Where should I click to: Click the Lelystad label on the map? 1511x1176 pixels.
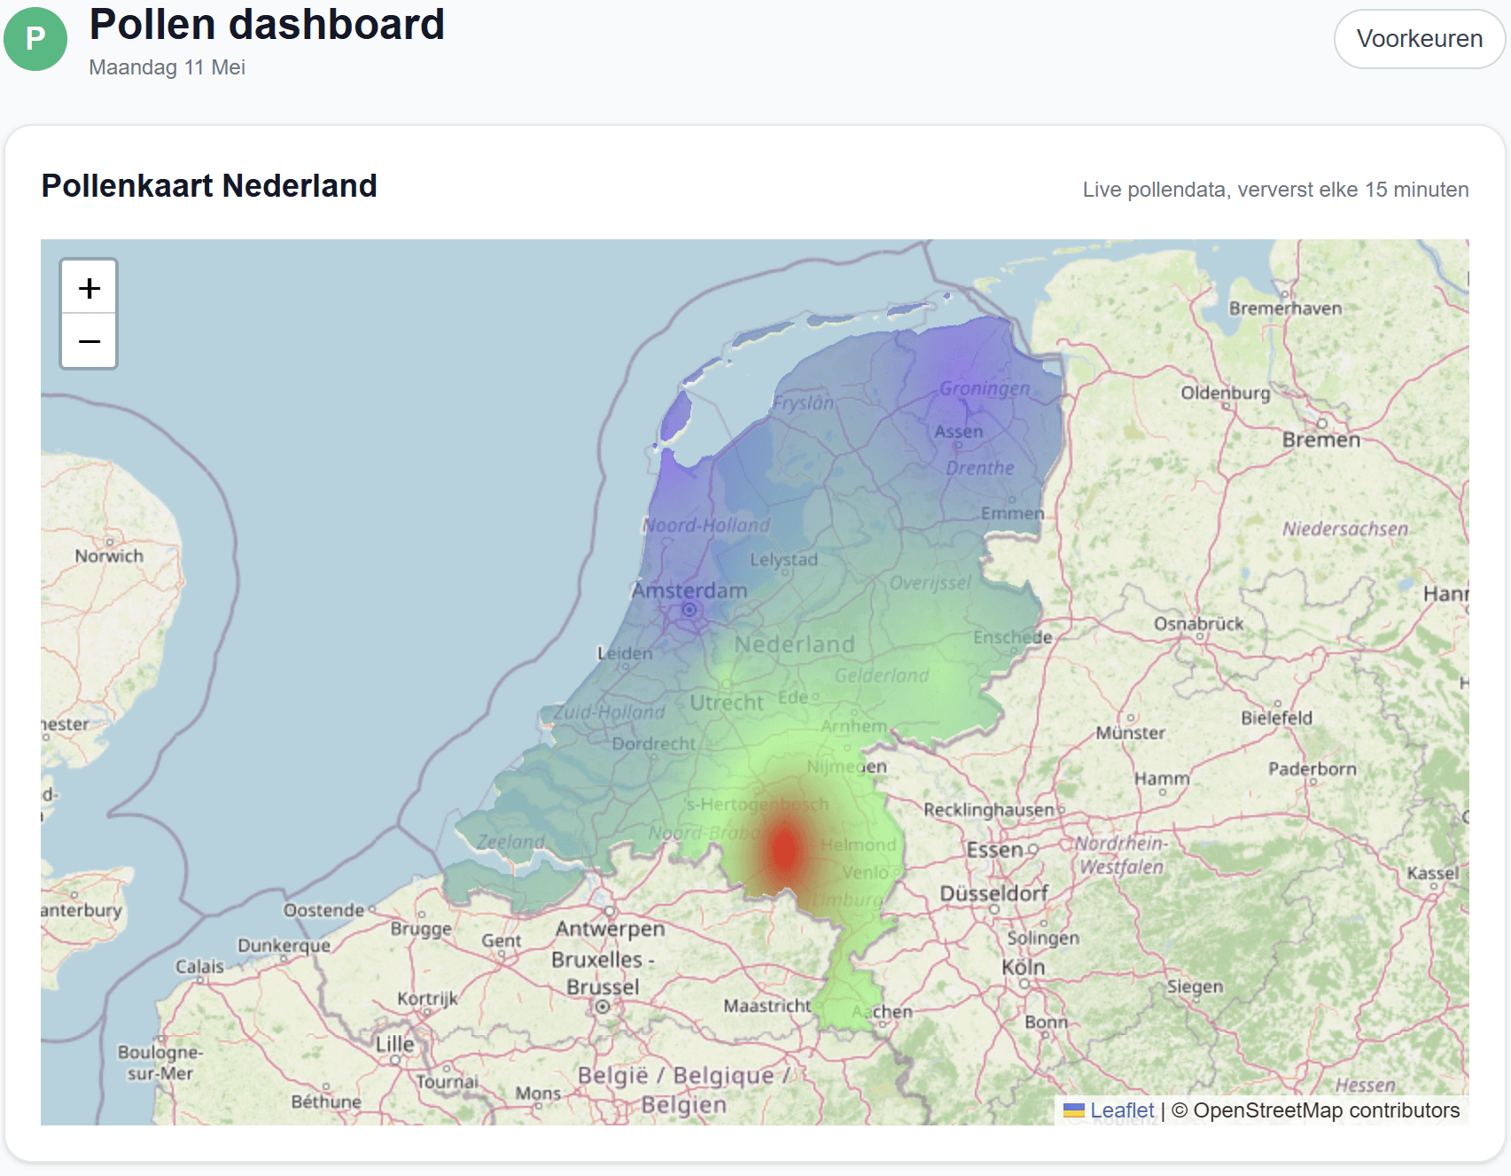click(783, 560)
